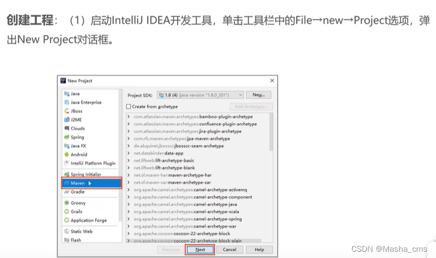The width and height of the screenshot is (436, 258).
Task: Expand lift-archetype-basic entry
Action: [x=128, y=160]
